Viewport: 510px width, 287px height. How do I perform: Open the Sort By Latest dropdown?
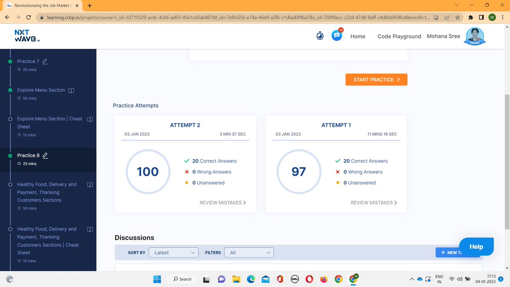tap(174, 253)
